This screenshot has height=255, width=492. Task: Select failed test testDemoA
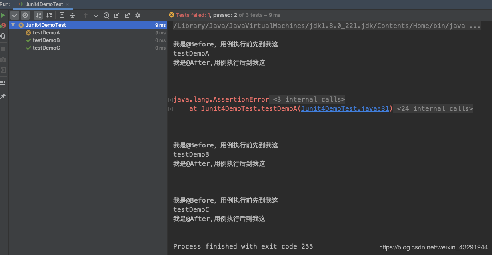(46, 33)
